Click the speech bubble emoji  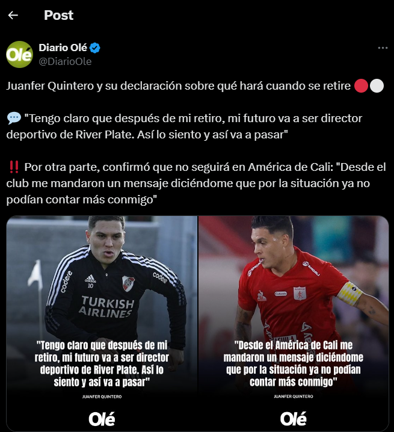[x=14, y=118]
